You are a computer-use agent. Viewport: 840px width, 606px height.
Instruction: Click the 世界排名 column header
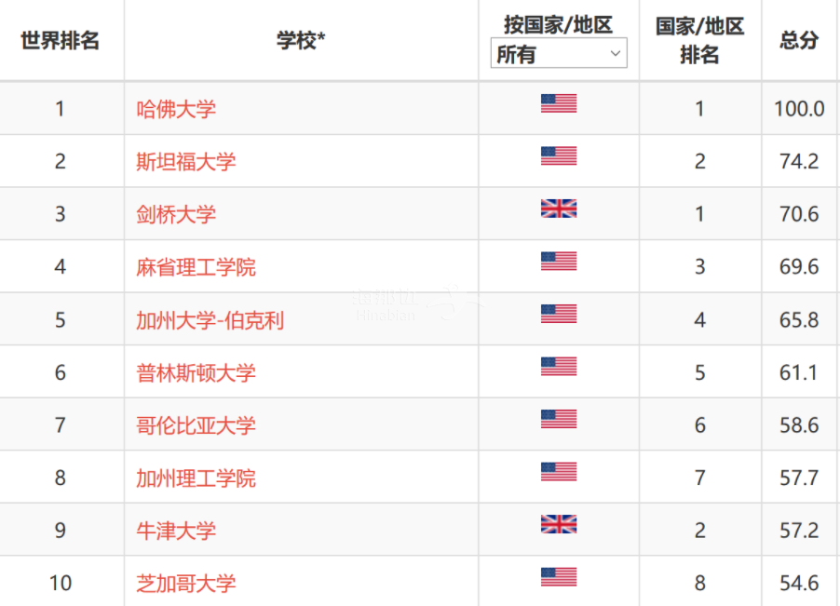(61, 41)
